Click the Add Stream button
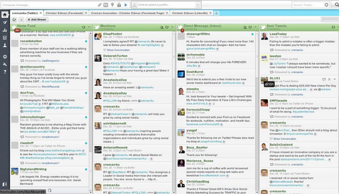This screenshot has width=339, height=194. (x=37, y=20)
